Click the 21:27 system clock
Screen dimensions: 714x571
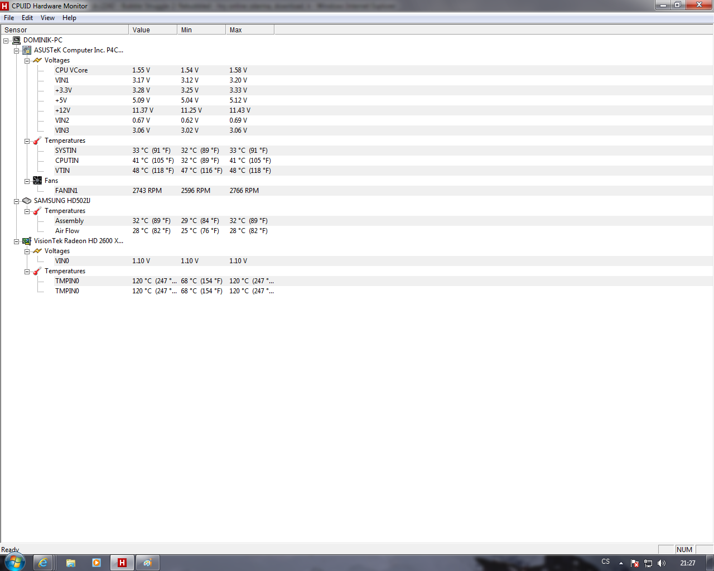[688, 563]
